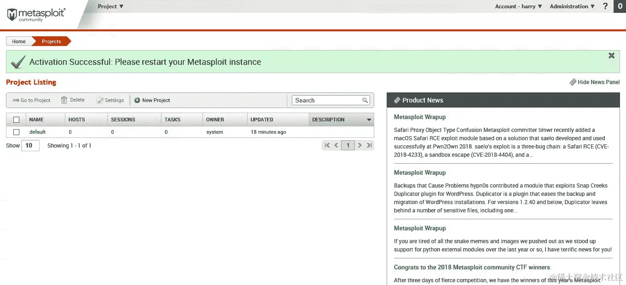This screenshot has width=626, height=285.
Task: Select the Projects breadcrumb
Action: click(52, 41)
